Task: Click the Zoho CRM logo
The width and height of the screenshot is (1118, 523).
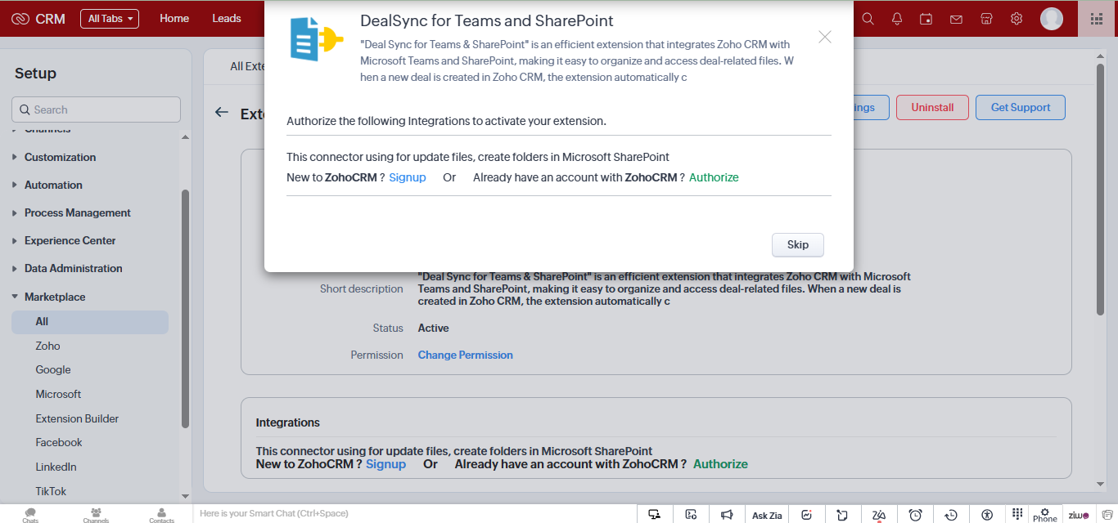Action: point(38,19)
